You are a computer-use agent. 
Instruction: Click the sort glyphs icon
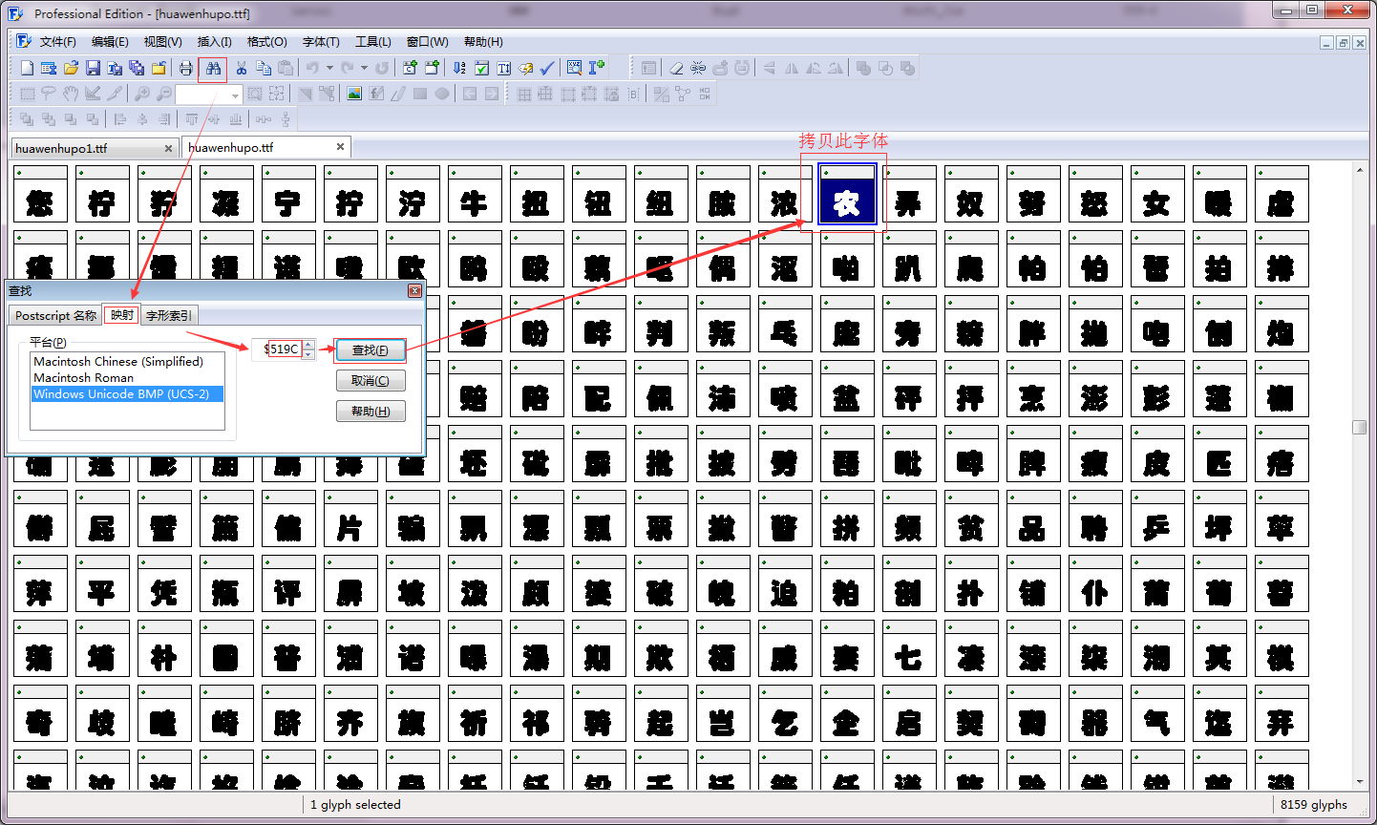(x=459, y=68)
